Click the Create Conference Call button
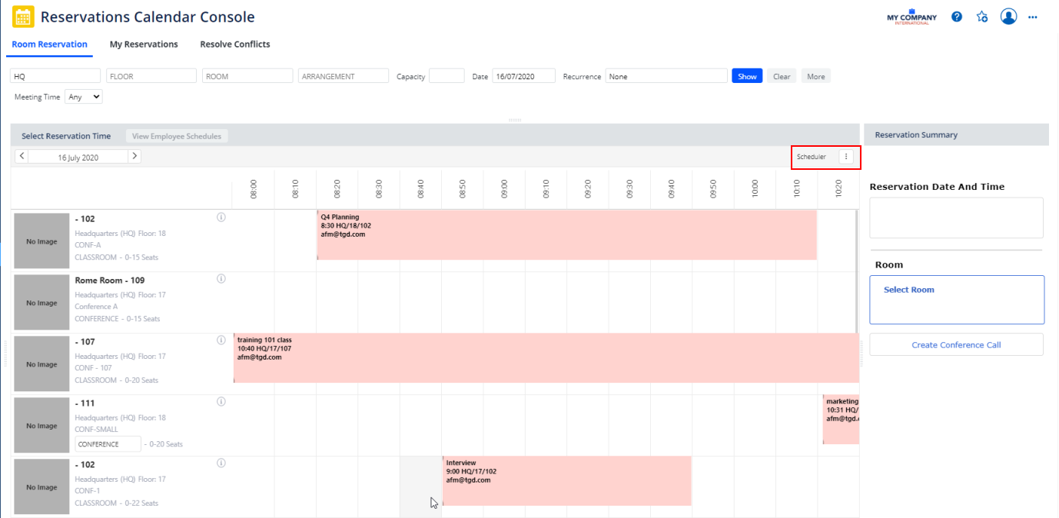 (x=956, y=344)
